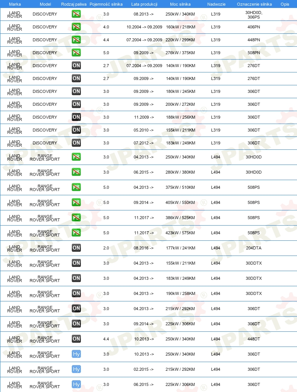Click the Pojemność silnika column header
Screen dimensions: 297x392
pos(106,4)
